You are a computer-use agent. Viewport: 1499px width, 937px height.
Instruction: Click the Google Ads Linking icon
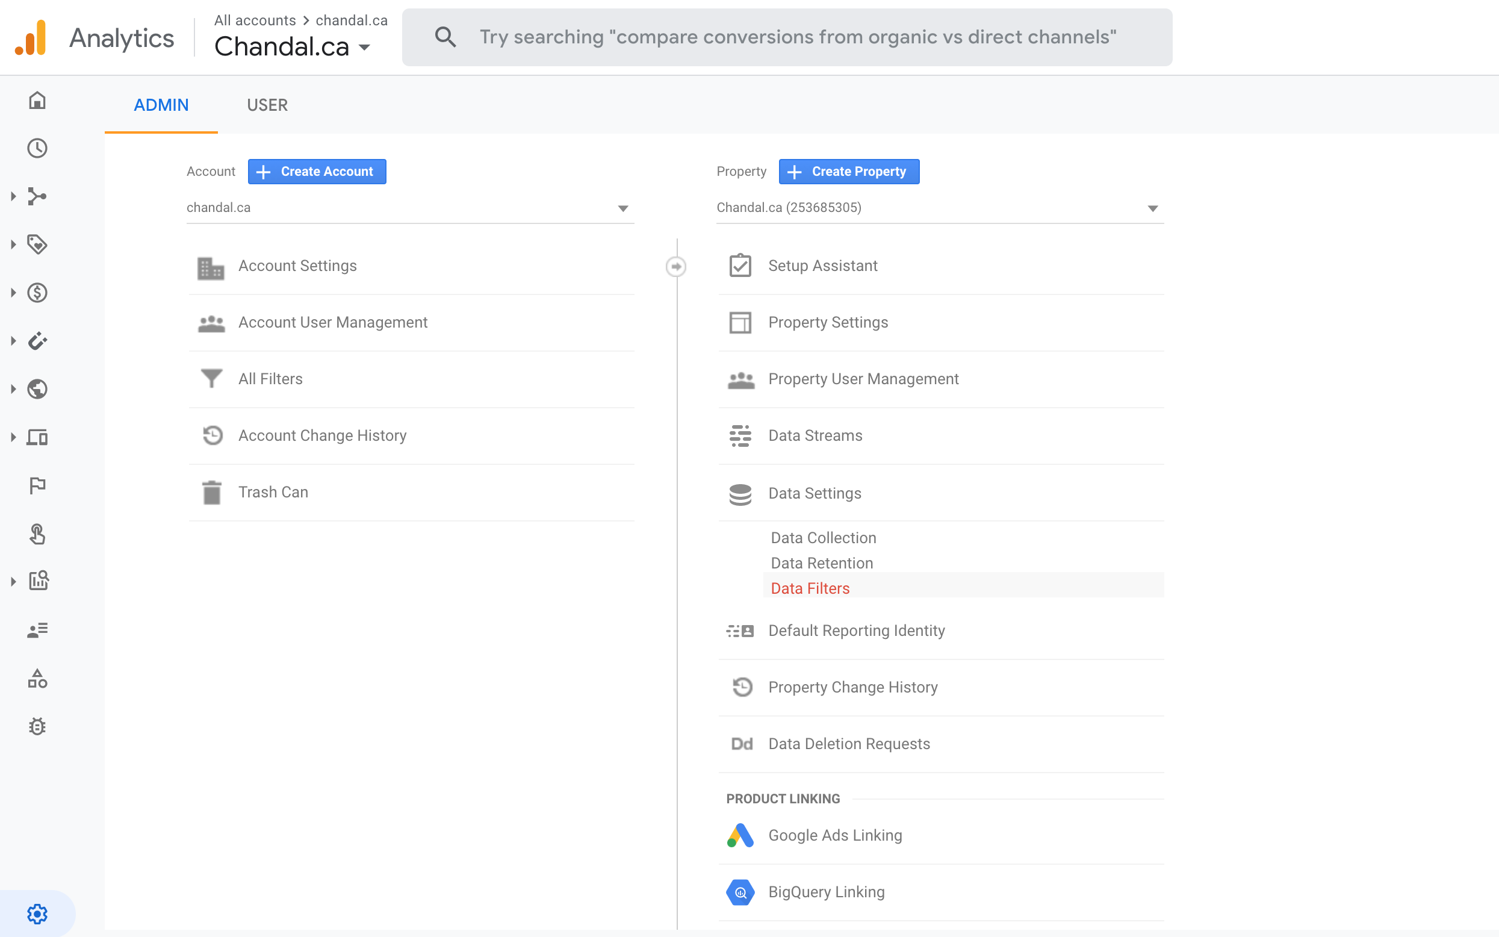740,835
